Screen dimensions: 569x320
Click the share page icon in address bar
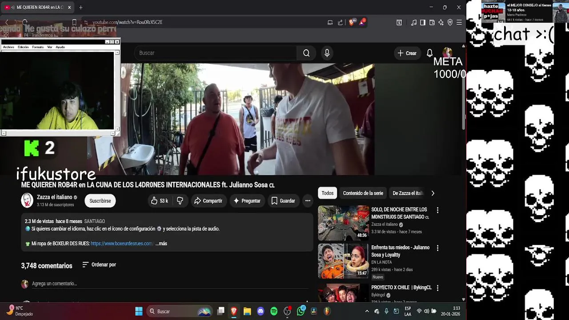(340, 22)
